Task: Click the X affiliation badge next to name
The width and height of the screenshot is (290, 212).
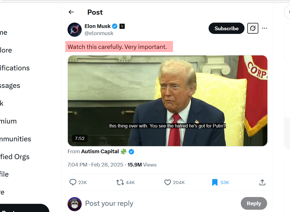Action: (122, 26)
